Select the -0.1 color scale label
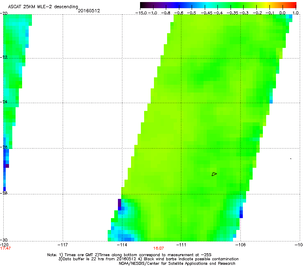 pos(270,13)
